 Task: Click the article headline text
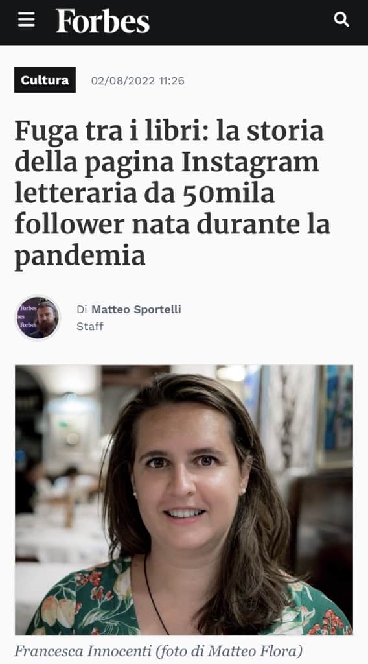click(172, 193)
